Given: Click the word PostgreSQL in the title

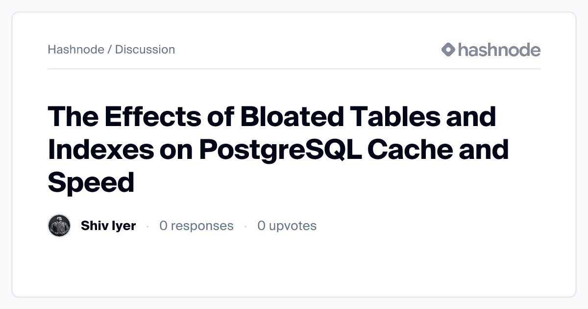Looking at the screenshot, I should (x=281, y=150).
